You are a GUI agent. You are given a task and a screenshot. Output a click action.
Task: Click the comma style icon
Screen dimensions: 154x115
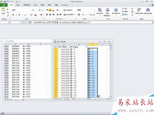click(x=86, y=15)
